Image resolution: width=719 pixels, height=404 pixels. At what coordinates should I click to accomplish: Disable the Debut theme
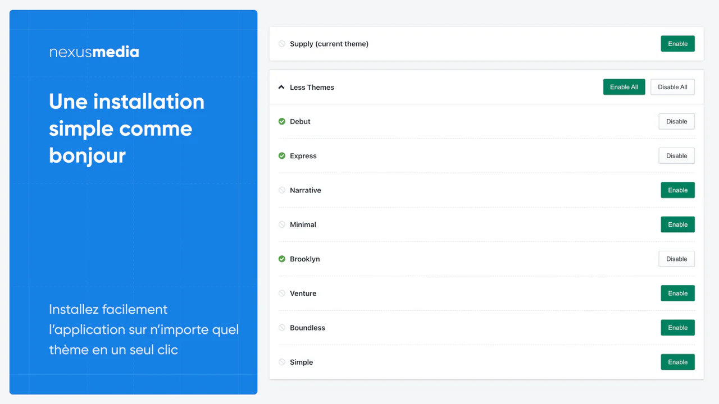pos(676,121)
